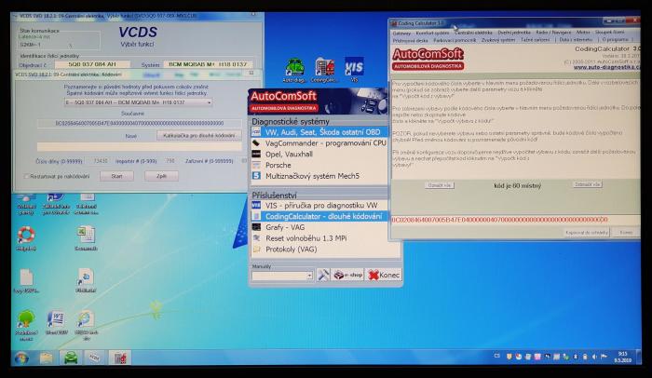Click the wrench tools icon beside Manuály

point(323,276)
